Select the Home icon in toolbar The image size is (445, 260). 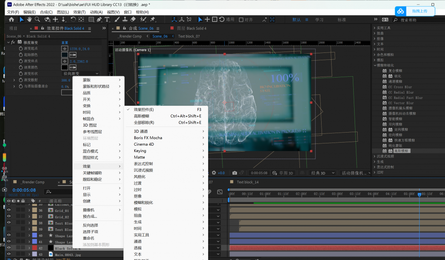[x=11, y=19]
